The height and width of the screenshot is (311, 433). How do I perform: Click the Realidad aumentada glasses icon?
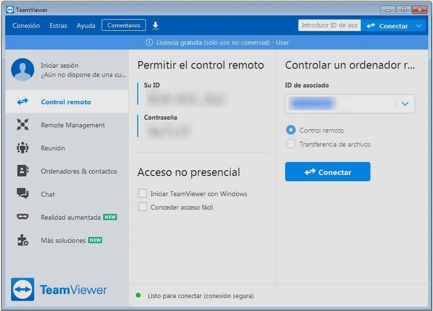23,217
